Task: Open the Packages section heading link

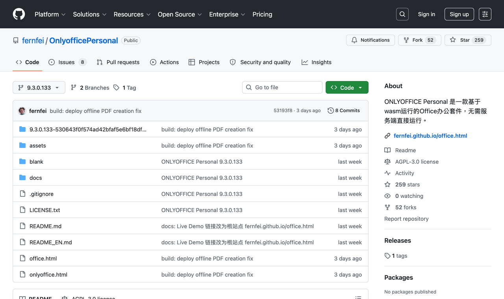Action: pyautogui.click(x=398, y=277)
